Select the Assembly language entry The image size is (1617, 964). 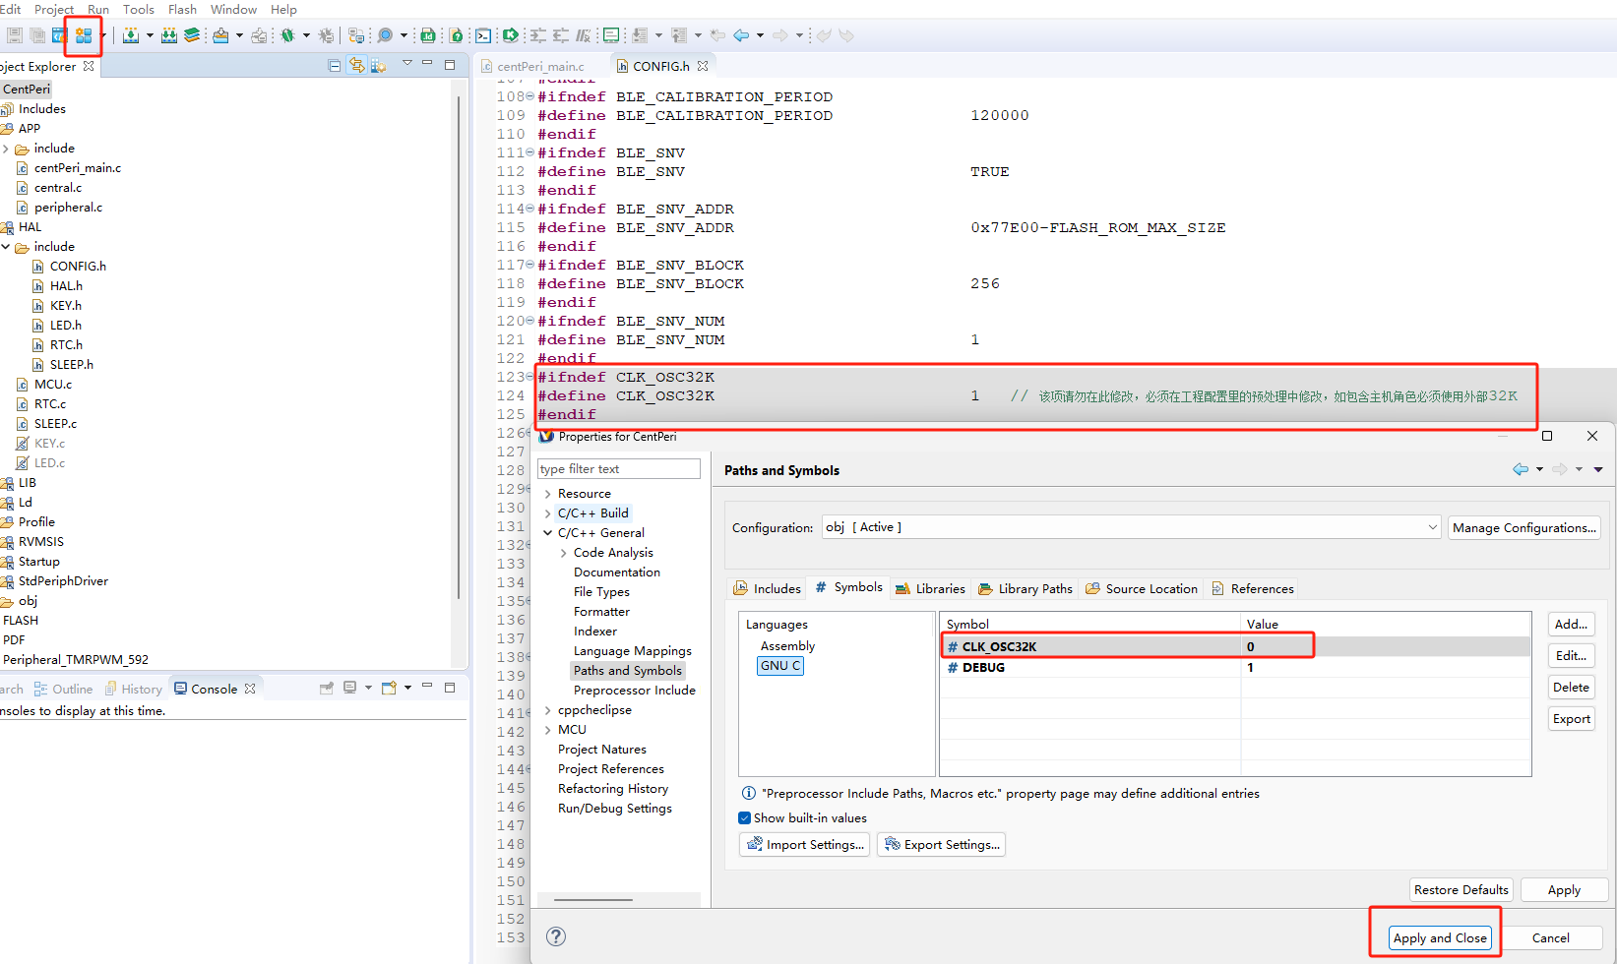787,646
